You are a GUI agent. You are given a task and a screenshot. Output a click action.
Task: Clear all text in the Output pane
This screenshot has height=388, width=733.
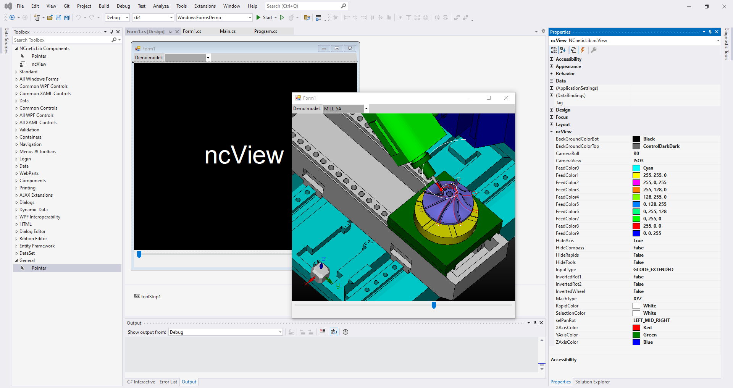[x=323, y=332]
